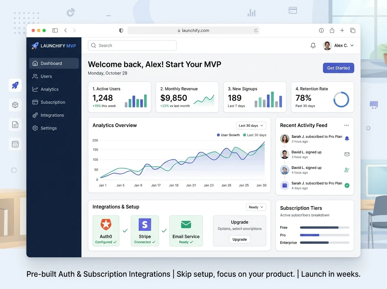The image size is (387, 289).
Task: Open Recent Activity Feed more options menu
Action: click(346, 125)
